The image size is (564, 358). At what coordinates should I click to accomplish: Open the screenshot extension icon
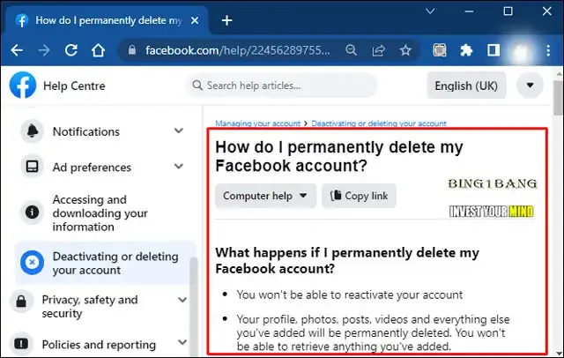point(439,50)
